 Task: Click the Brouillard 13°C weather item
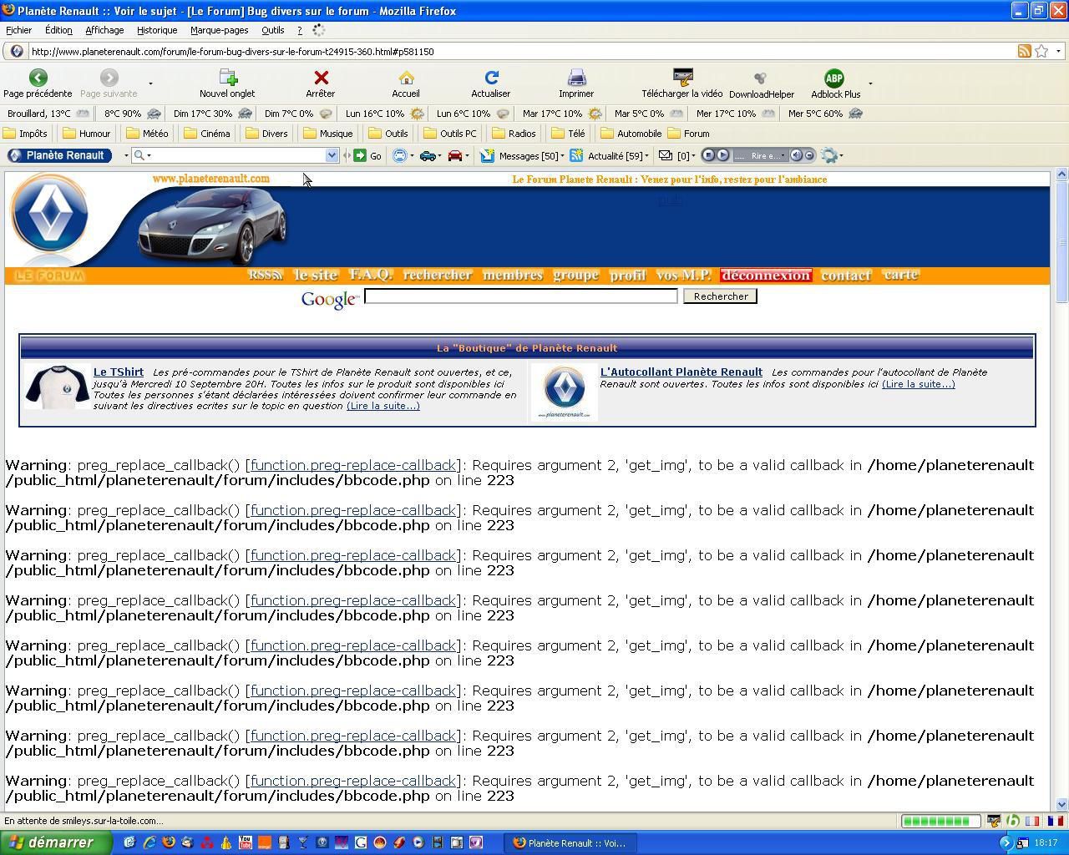[48, 114]
